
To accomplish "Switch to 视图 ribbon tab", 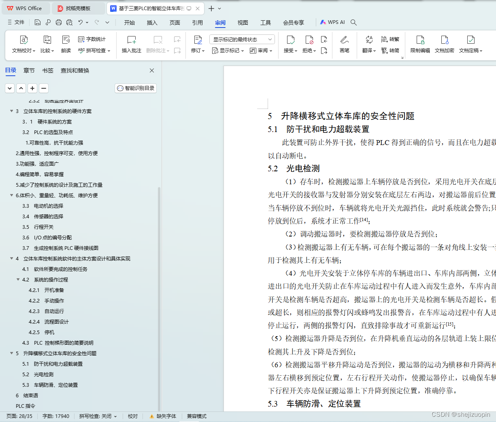I will 243,23.
